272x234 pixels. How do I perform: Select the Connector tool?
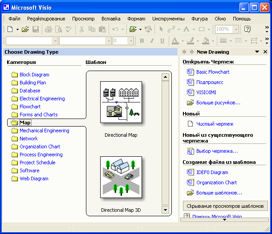click(171, 29)
